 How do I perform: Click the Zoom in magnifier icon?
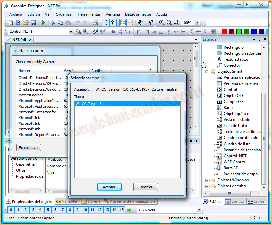coord(162,23)
